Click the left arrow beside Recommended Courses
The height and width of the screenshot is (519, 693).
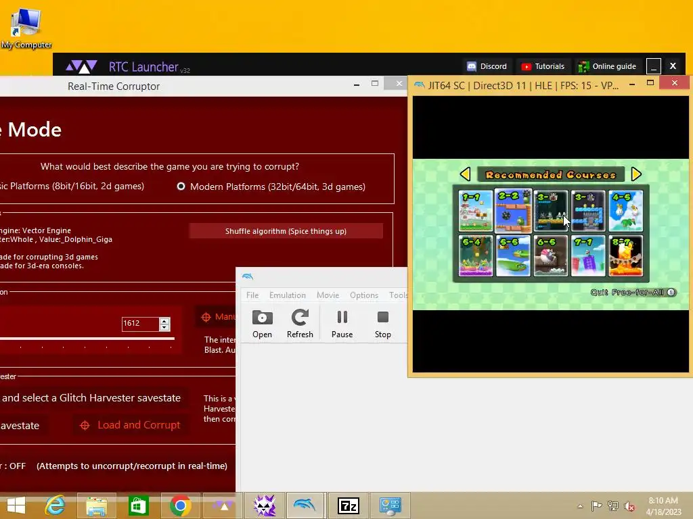pyautogui.click(x=466, y=174)
